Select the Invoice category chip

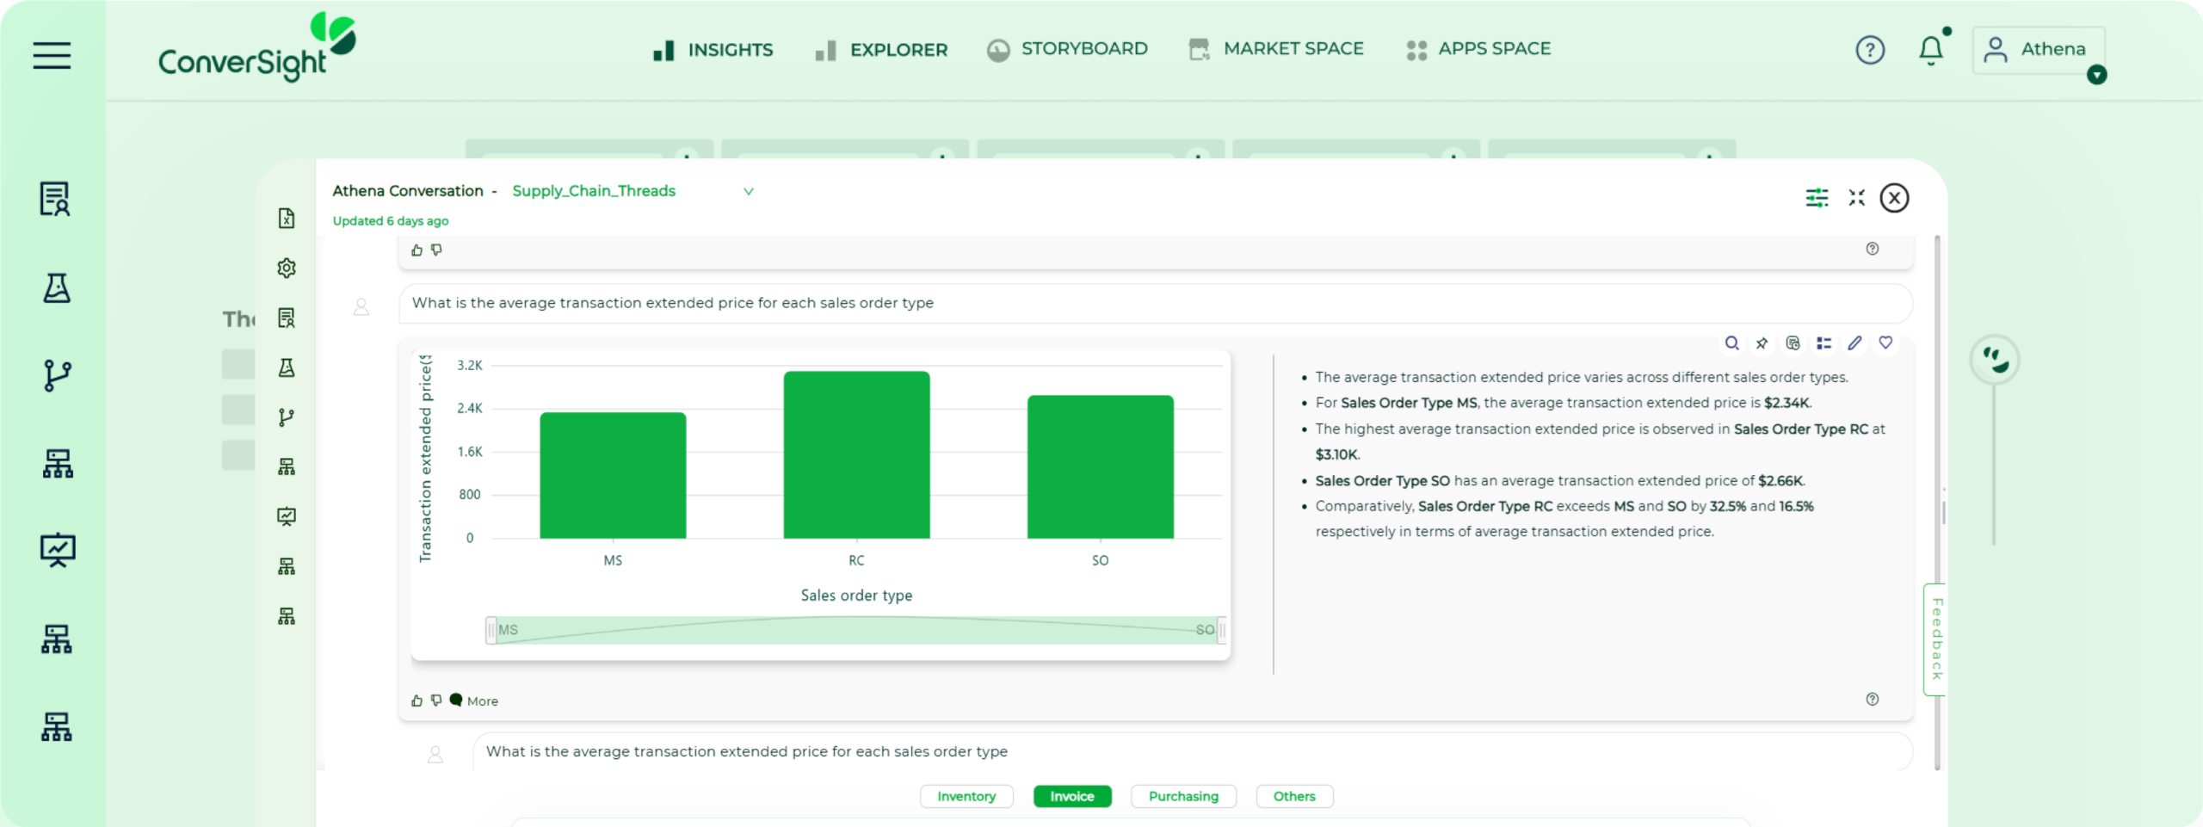1072,796
